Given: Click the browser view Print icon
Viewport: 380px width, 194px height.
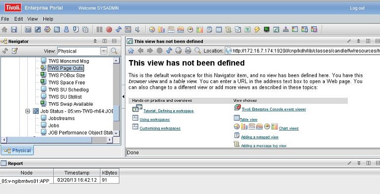Looking at the screenshot, I should tap(188, 51).
